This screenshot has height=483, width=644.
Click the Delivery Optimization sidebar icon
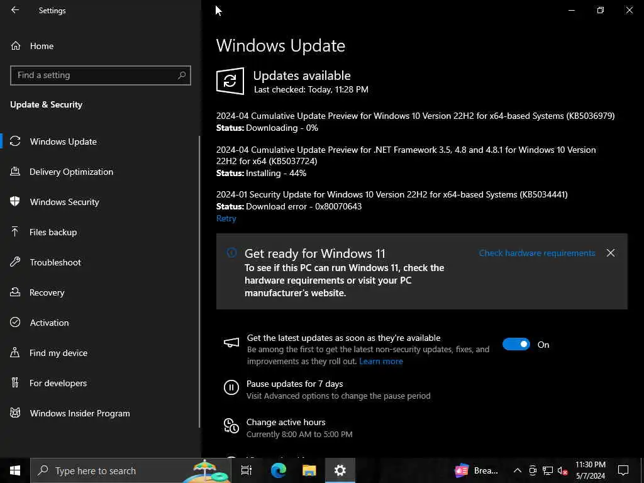15,171
